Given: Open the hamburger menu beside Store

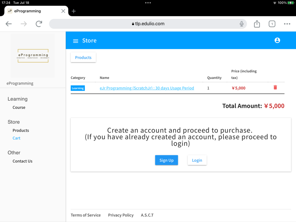Looking at the screenshot, I should (x=75, y=41).
